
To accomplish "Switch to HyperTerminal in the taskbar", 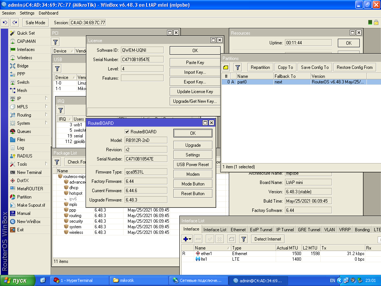I will coord(79,281).
